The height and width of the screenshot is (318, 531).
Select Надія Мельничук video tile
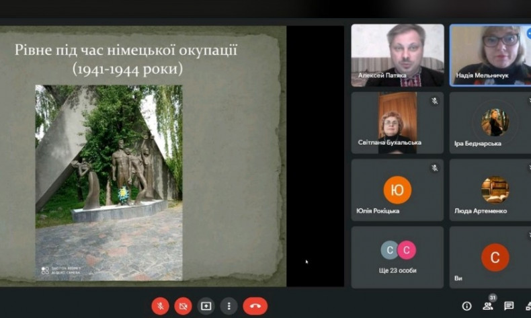pyautogui.click(x=491, y=55)
